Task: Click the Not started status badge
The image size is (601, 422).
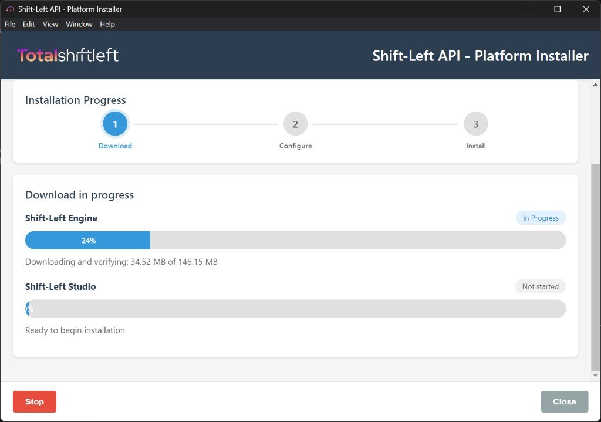Action: 540,286
